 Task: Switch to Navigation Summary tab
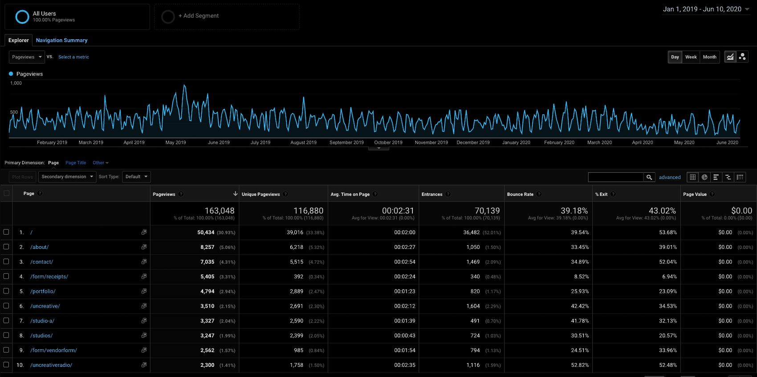(61, 40)
